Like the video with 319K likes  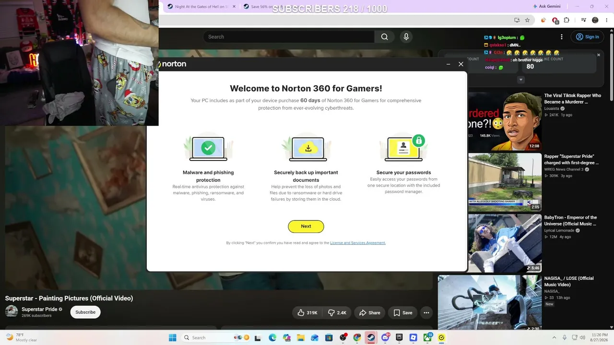307,313
